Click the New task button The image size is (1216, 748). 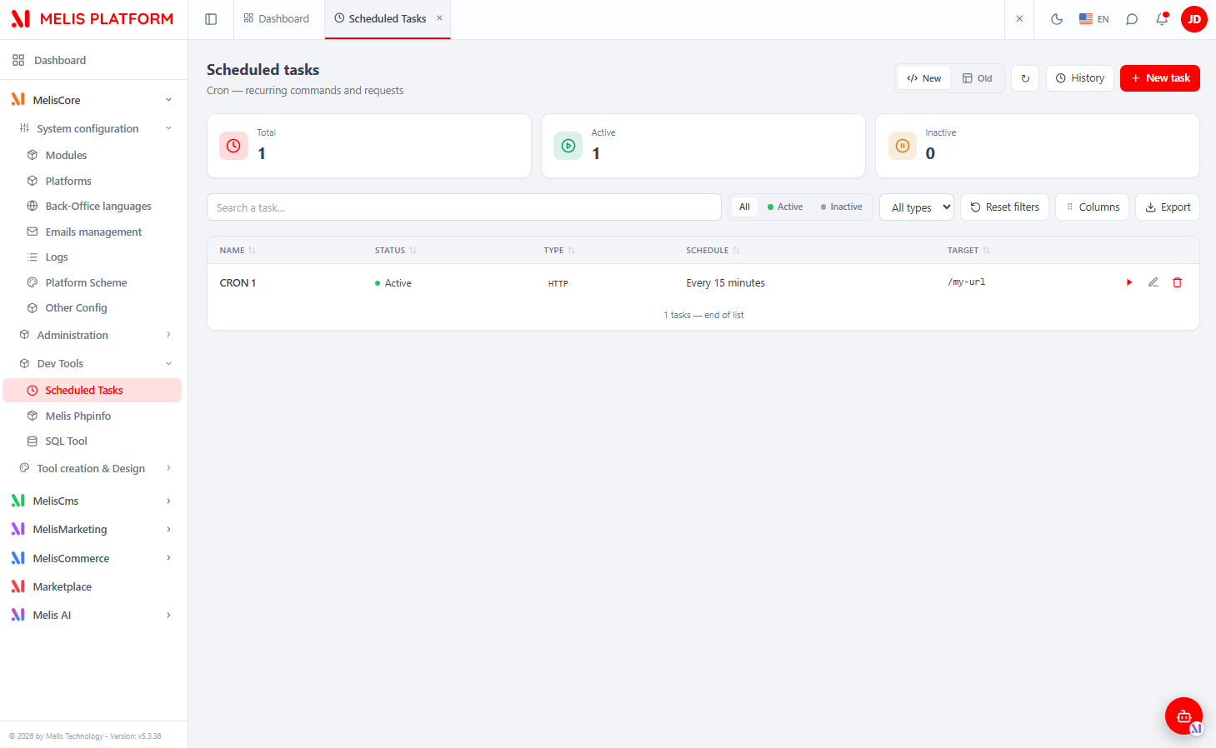(1160, 78)
